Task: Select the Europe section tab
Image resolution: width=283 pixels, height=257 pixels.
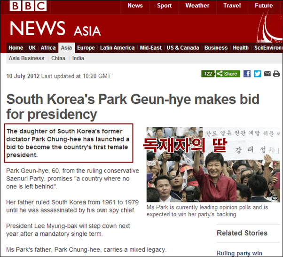Action: [86, 48]
